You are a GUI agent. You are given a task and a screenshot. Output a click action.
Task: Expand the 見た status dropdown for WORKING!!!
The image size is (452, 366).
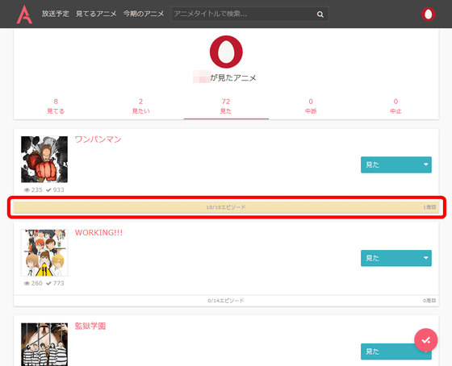click(x=396, y=258)
